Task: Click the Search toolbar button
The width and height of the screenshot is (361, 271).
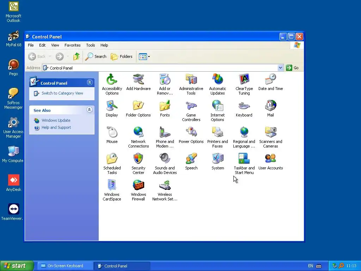Action: point(96,56)
